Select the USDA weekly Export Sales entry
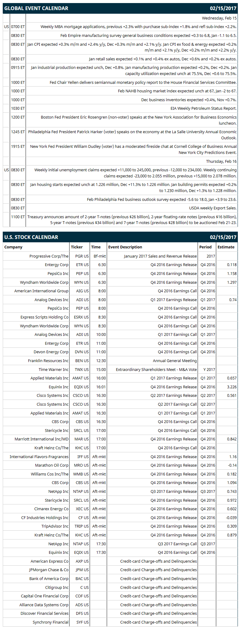The height and width of the screenshot is (630, 240). (213, 208)
